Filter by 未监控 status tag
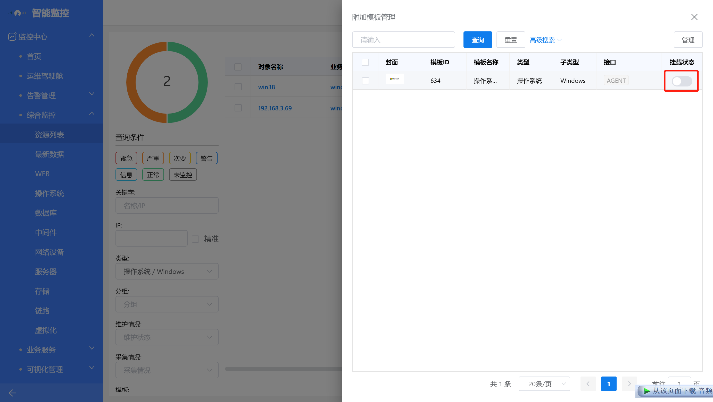Image resolution: width=713 pixels, height=402 pixels. pos(183,174)
